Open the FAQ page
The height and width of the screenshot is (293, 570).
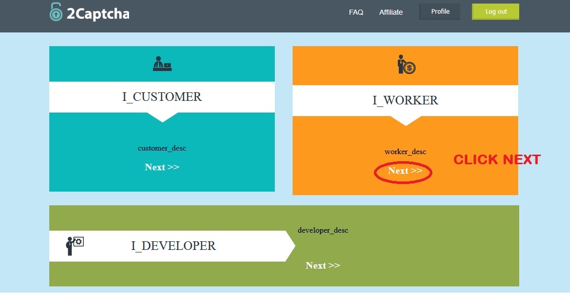[356, 12]
